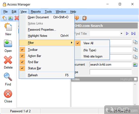Screen dimensions: 139x114
Task: Toggle the Action Bar menu item
Action: (47, 56)
